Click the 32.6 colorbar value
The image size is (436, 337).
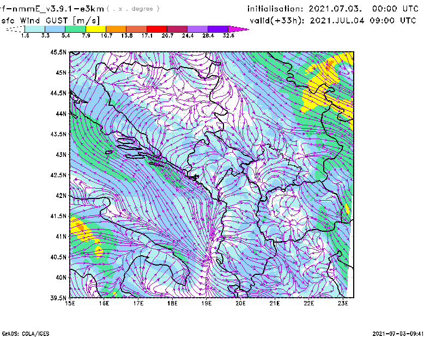coord(228,35)
